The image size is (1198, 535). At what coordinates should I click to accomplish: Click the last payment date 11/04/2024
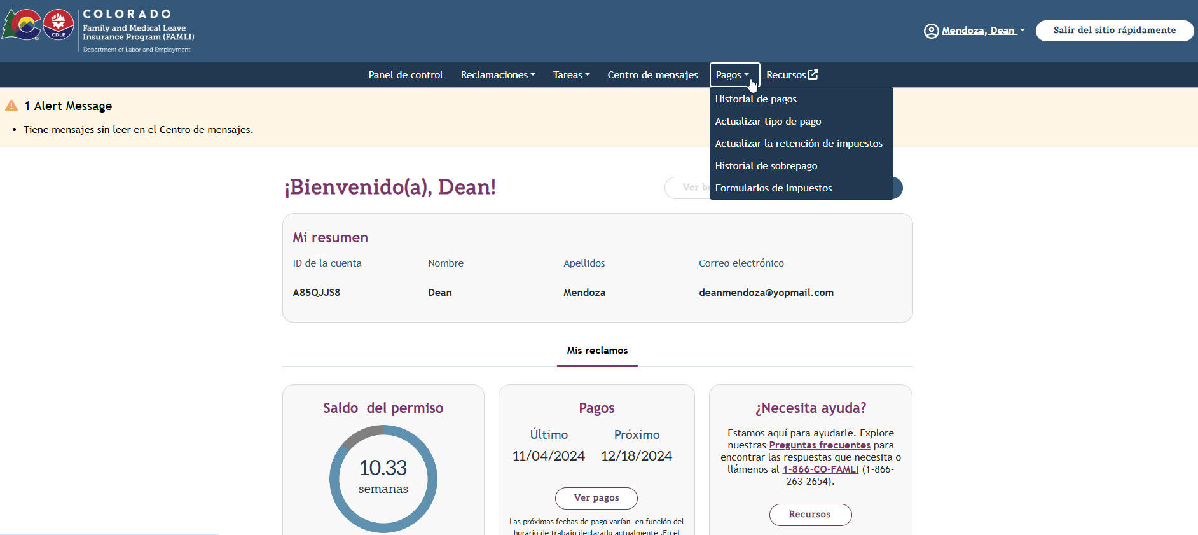coord(549,456)
